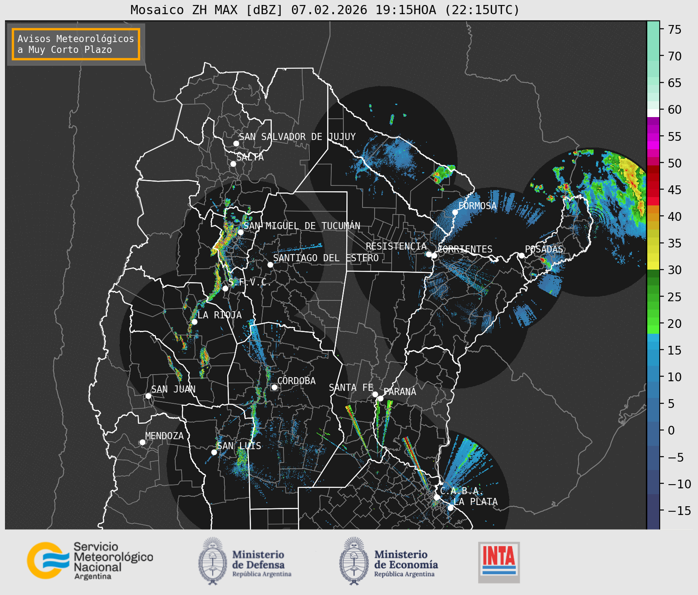Screen dimensions: 698x595
Task: Click the 20 label on the scale
Action: 674,324
